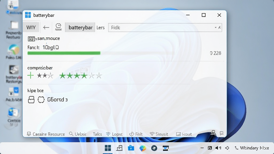Click the colorful browser icon on taskbar
The width and height of the screenshot is (274, 154).
pyautogui.click(x=143, y=148)
